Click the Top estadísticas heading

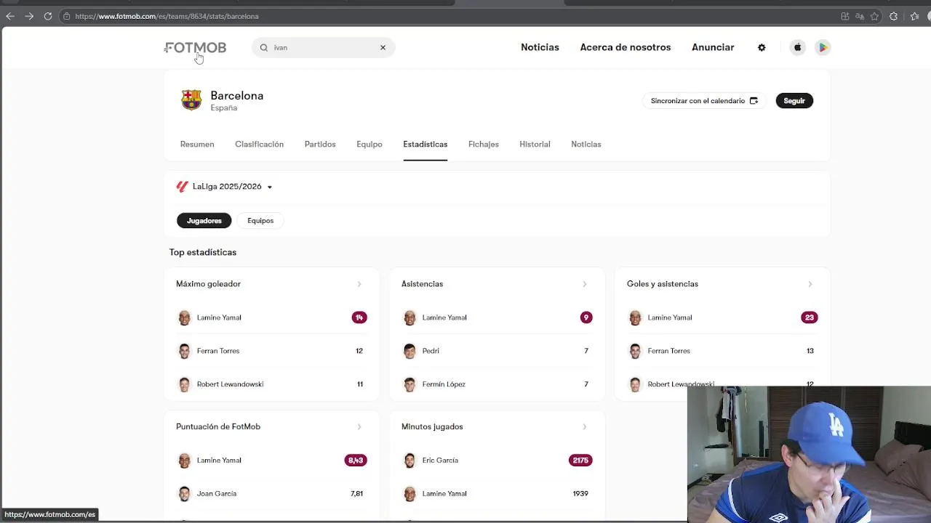point(203,252)
